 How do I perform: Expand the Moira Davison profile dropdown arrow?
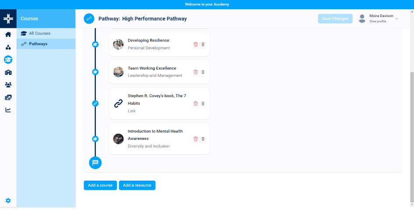coord(396,18)
